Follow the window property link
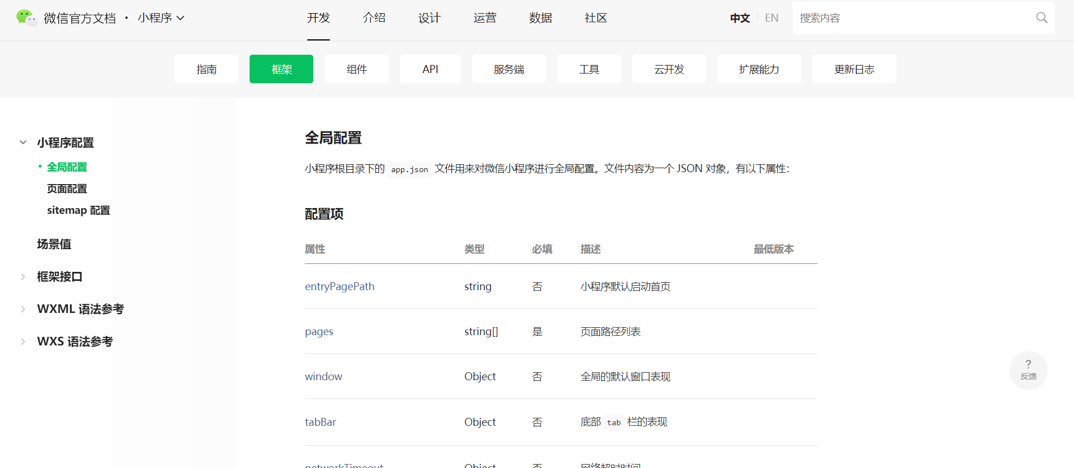The image size is (1074, 468). [x=324, y=376]
